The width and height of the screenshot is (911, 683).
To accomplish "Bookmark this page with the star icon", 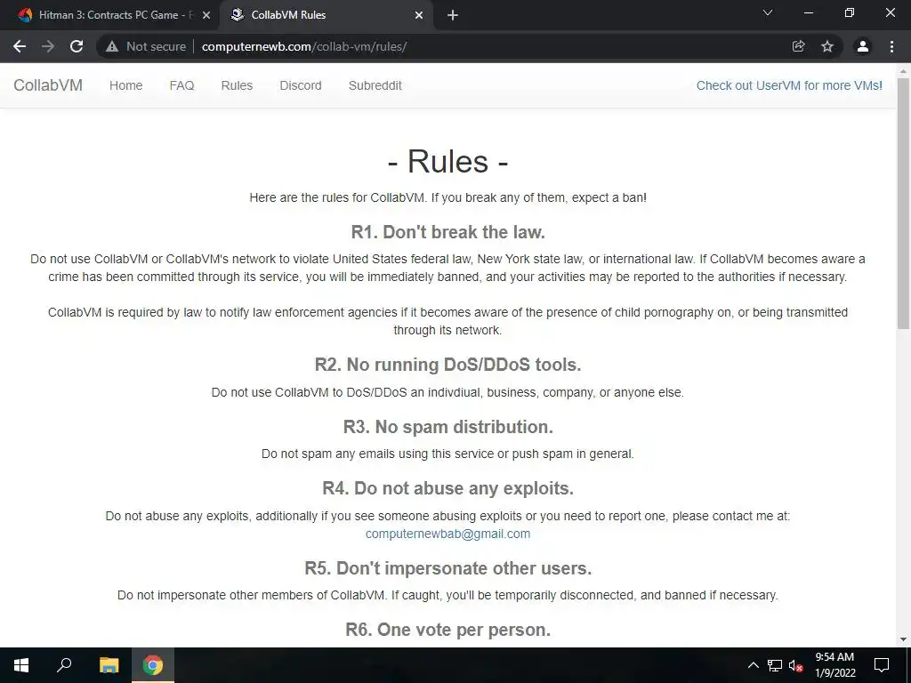I will [x=827, y=46].
